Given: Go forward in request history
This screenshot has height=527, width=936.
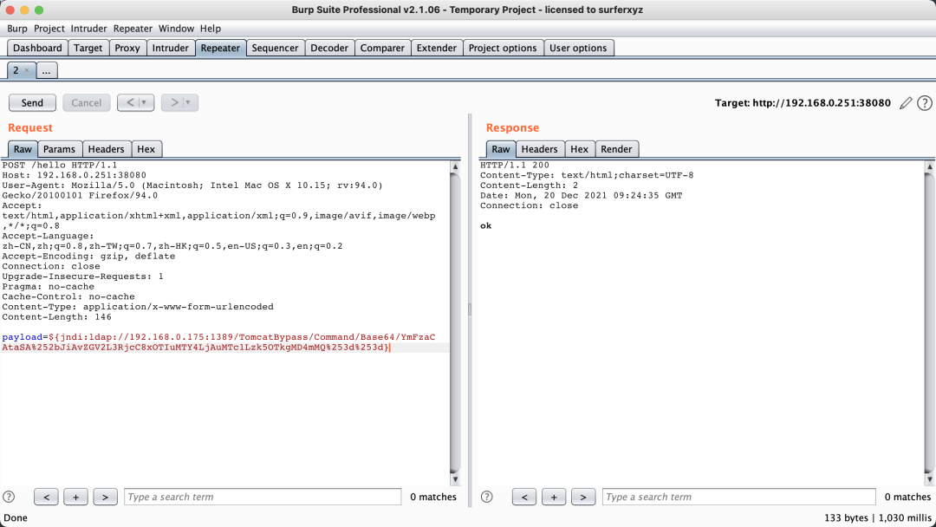Looking at the screenshot, I should coord(174,102).
